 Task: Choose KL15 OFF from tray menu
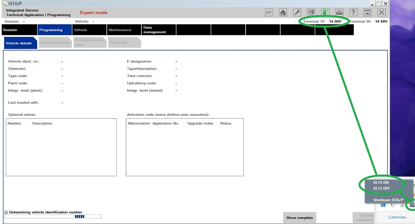[382, 188]
